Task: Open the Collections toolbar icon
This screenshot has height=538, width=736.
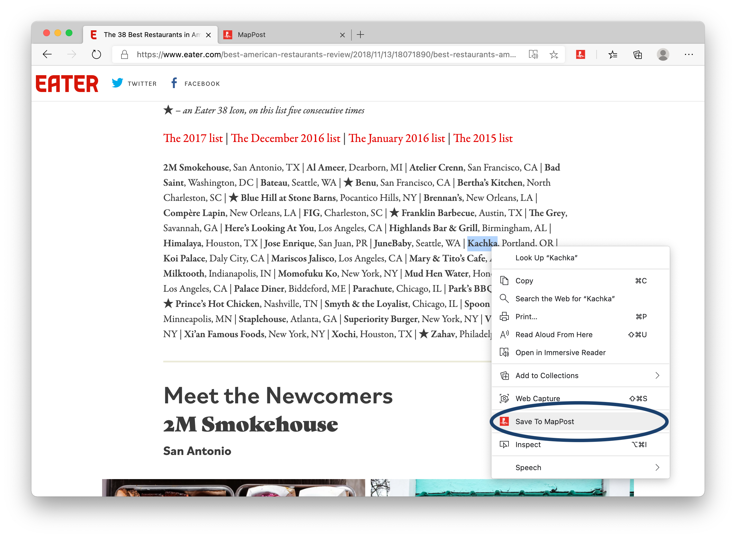Action: tap(638, 54)
